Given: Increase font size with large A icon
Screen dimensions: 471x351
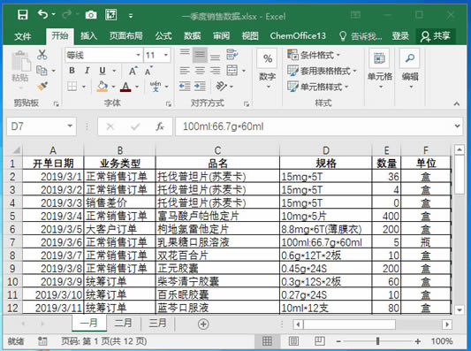Looking at the screenshot, I should coord(133,71).
